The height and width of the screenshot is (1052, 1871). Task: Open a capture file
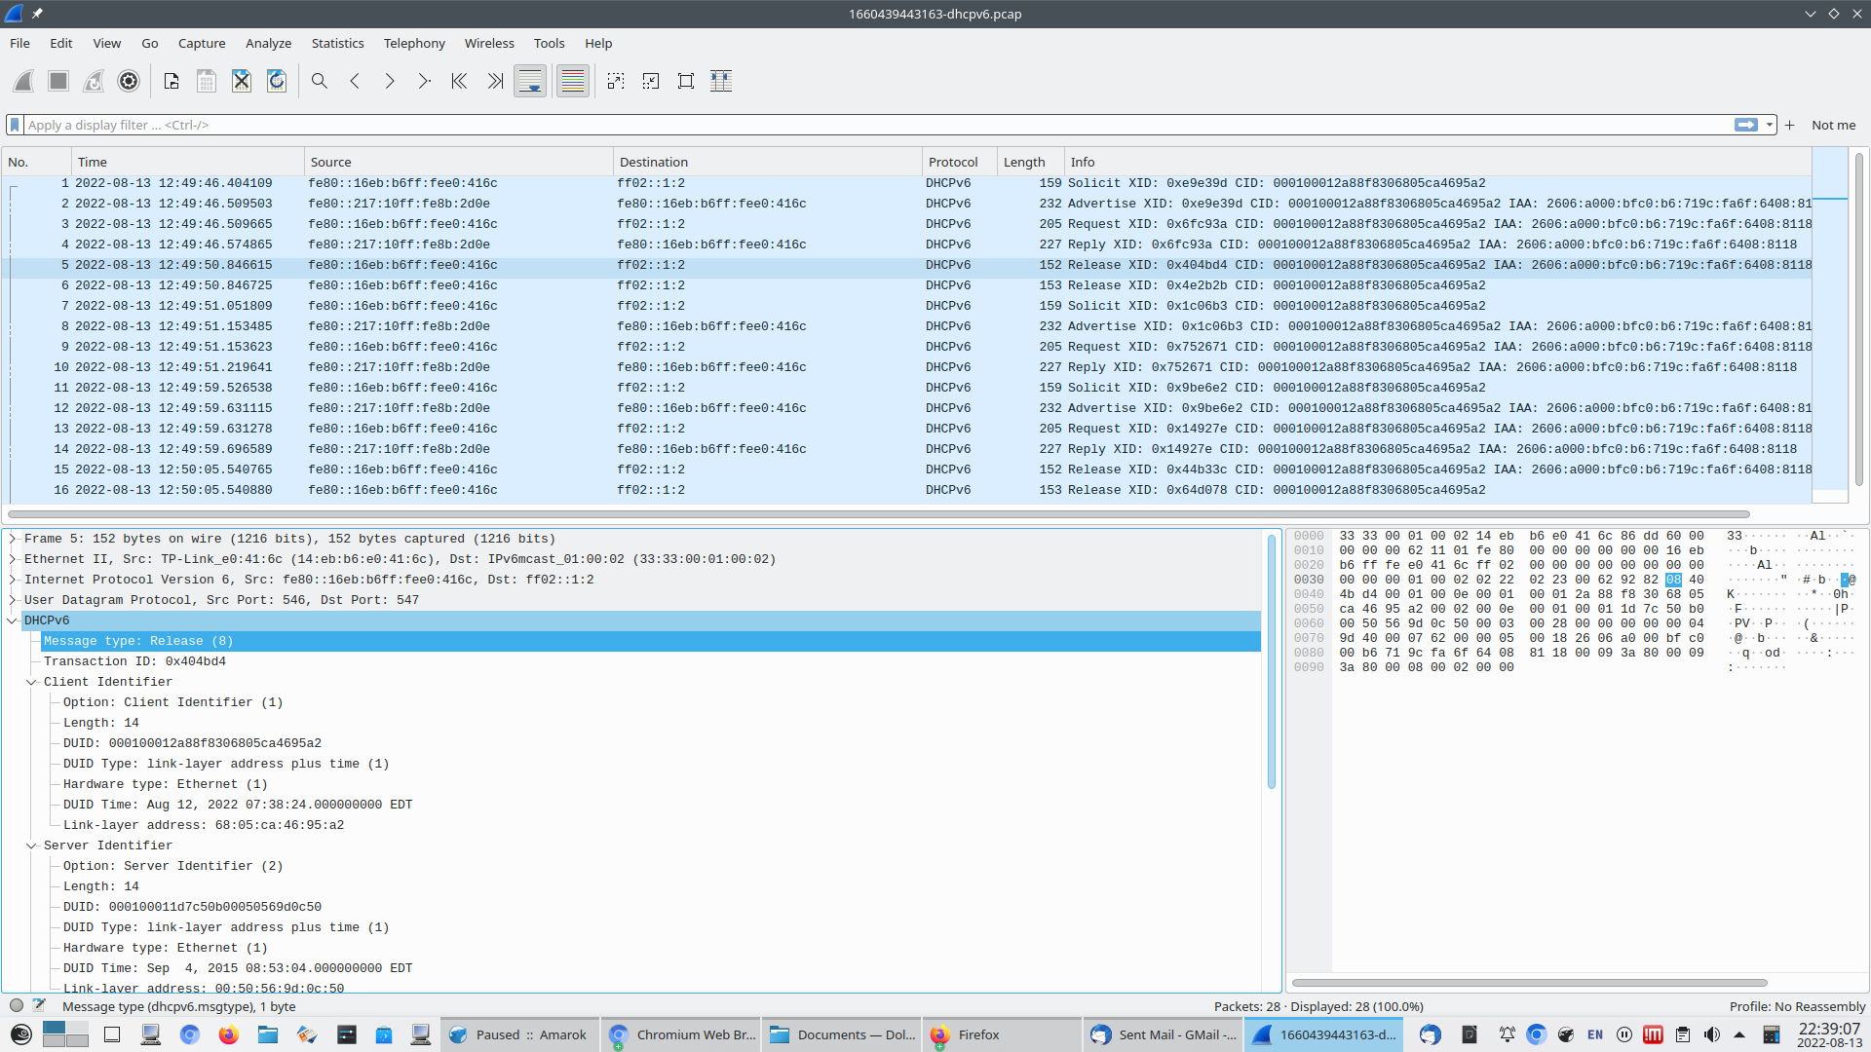pos(172,81)
